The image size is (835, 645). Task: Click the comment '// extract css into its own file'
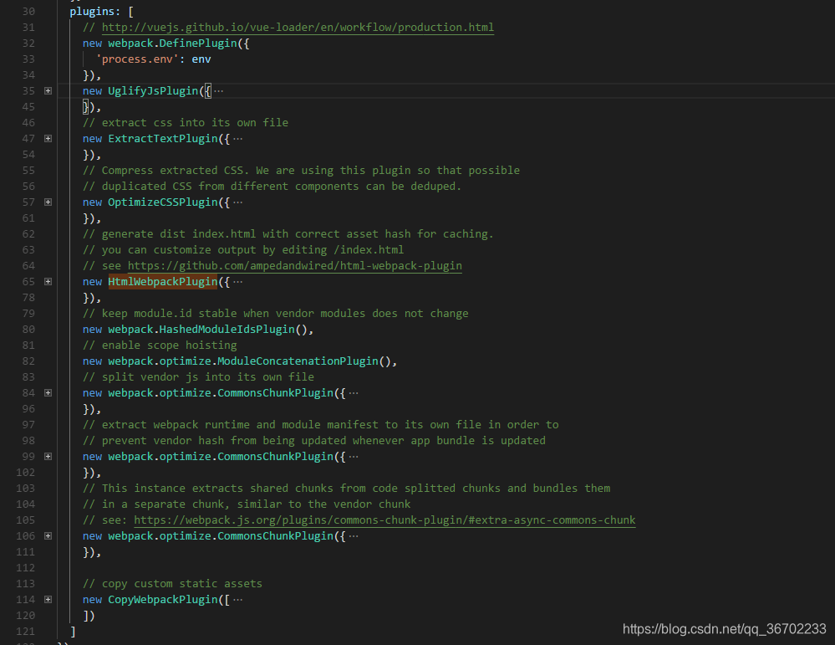pos(186,123)
